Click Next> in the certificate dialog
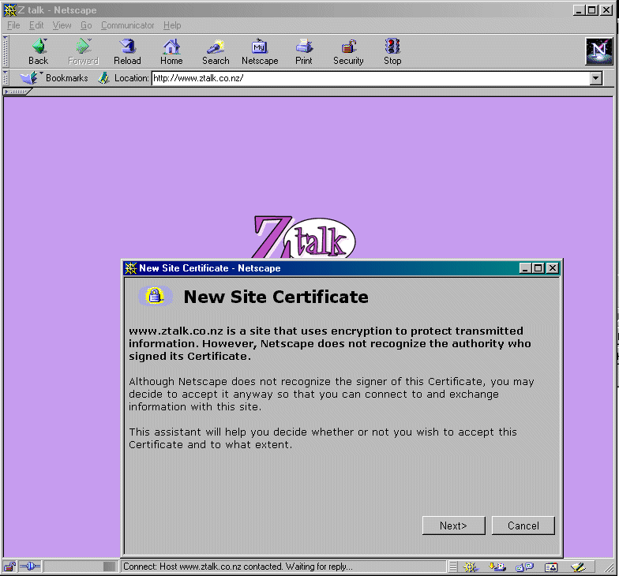 click(x=453, y=526)
